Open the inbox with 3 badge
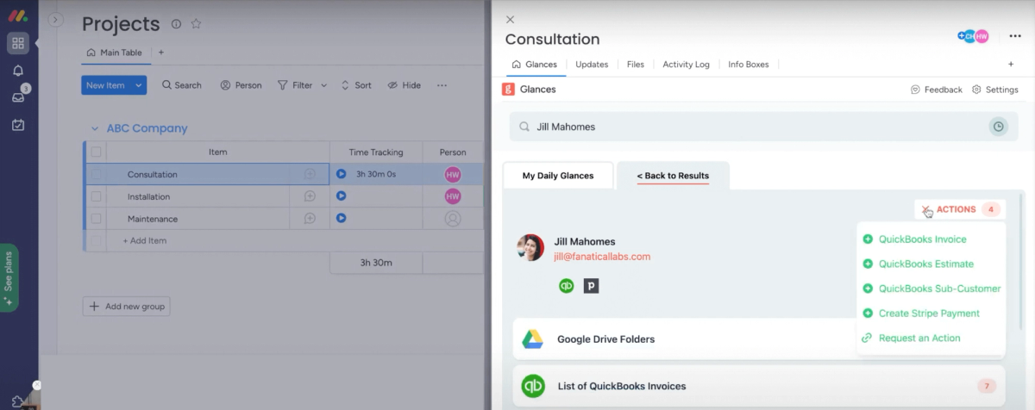The height and width of the screenshot is (410, 1035). 18,96
